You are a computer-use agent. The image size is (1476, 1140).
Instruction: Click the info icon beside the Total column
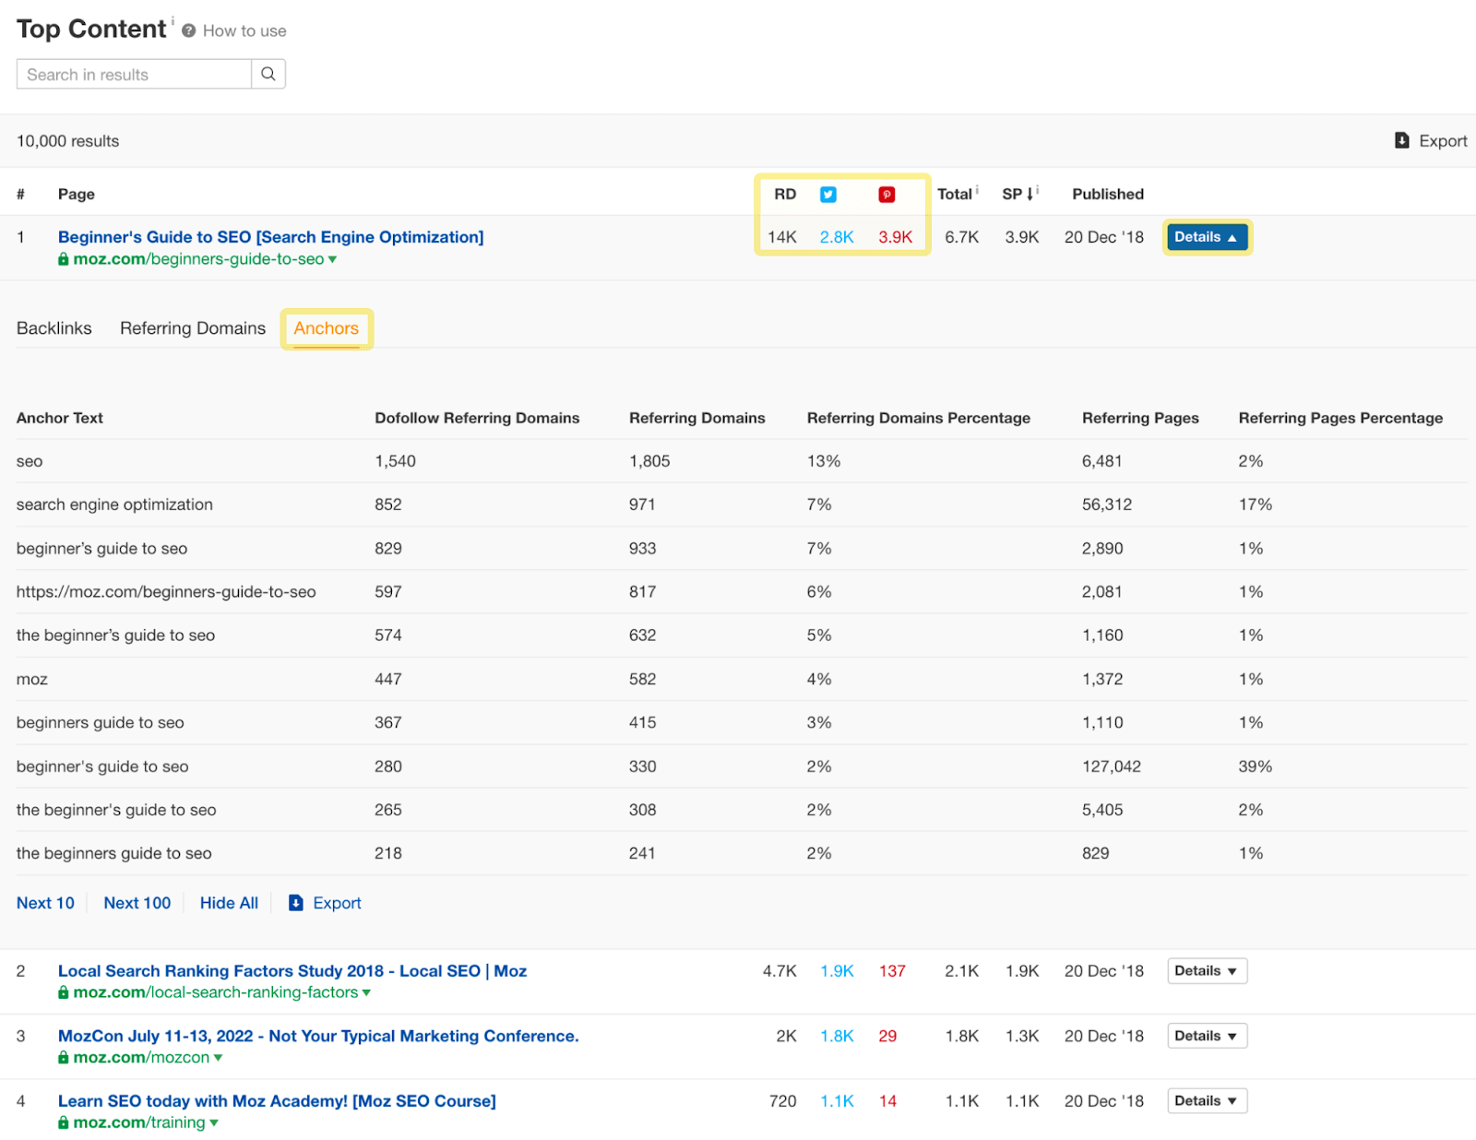coord(977,188)
